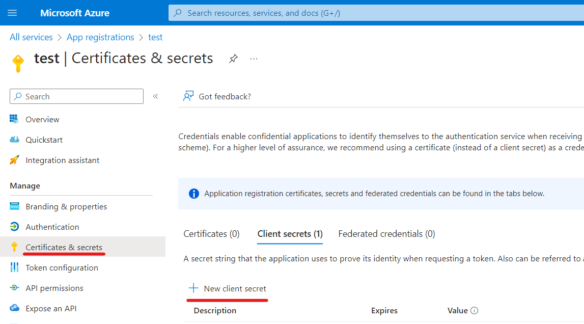Click the plus icon for new secret
Viewport: 584px width, 324px height.
tap(193, 288)
